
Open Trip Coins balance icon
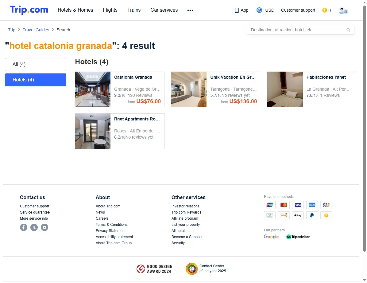(324, 10)
